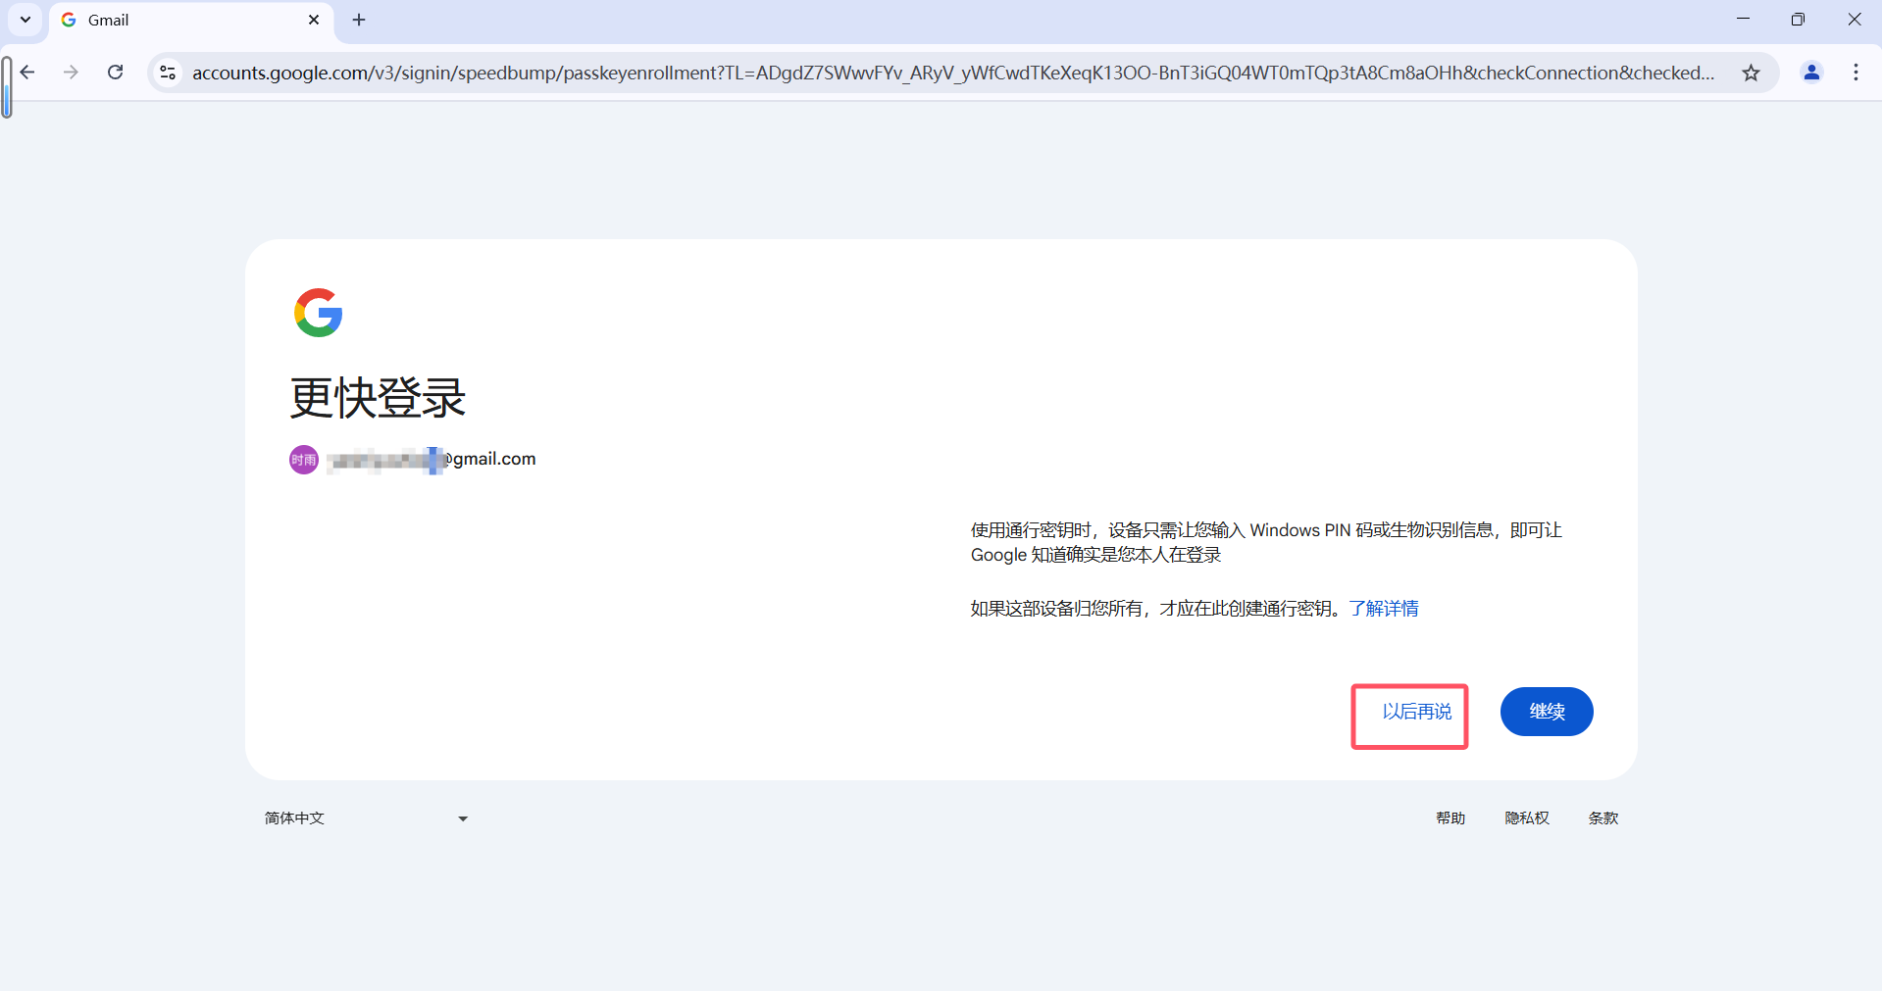Screen dimensions: 1882x991
Task: Click the browser back arrow
Action: pyautogui.click(x=27, y=73)
